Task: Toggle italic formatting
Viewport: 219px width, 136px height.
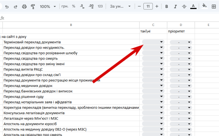Action: pyautogui.click(x=175, y=7)
